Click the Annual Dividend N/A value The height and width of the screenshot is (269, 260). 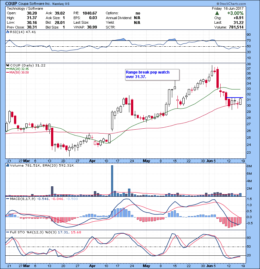(x=137, y=18)
